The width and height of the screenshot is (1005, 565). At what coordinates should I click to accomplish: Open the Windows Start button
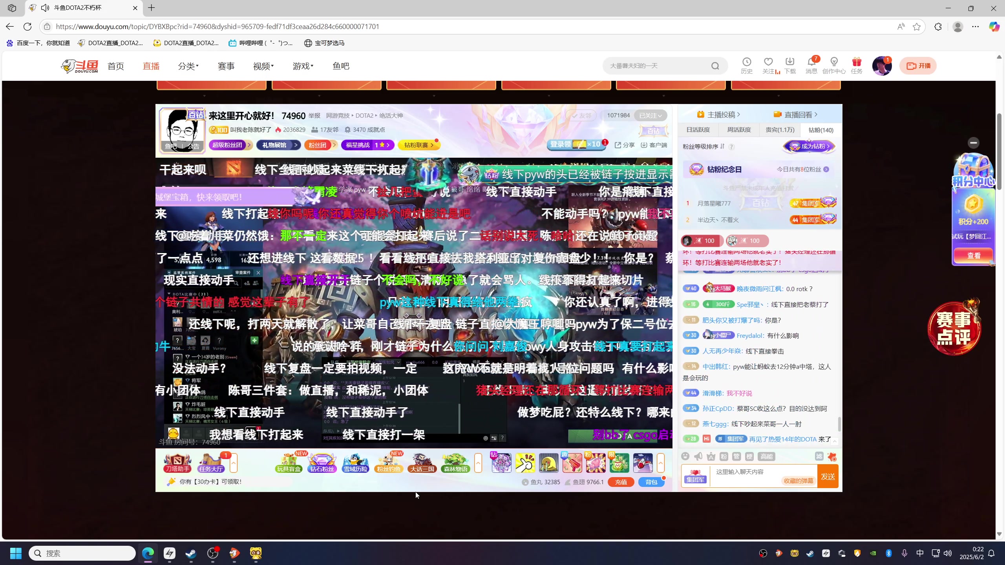click(x=16, y=553)
